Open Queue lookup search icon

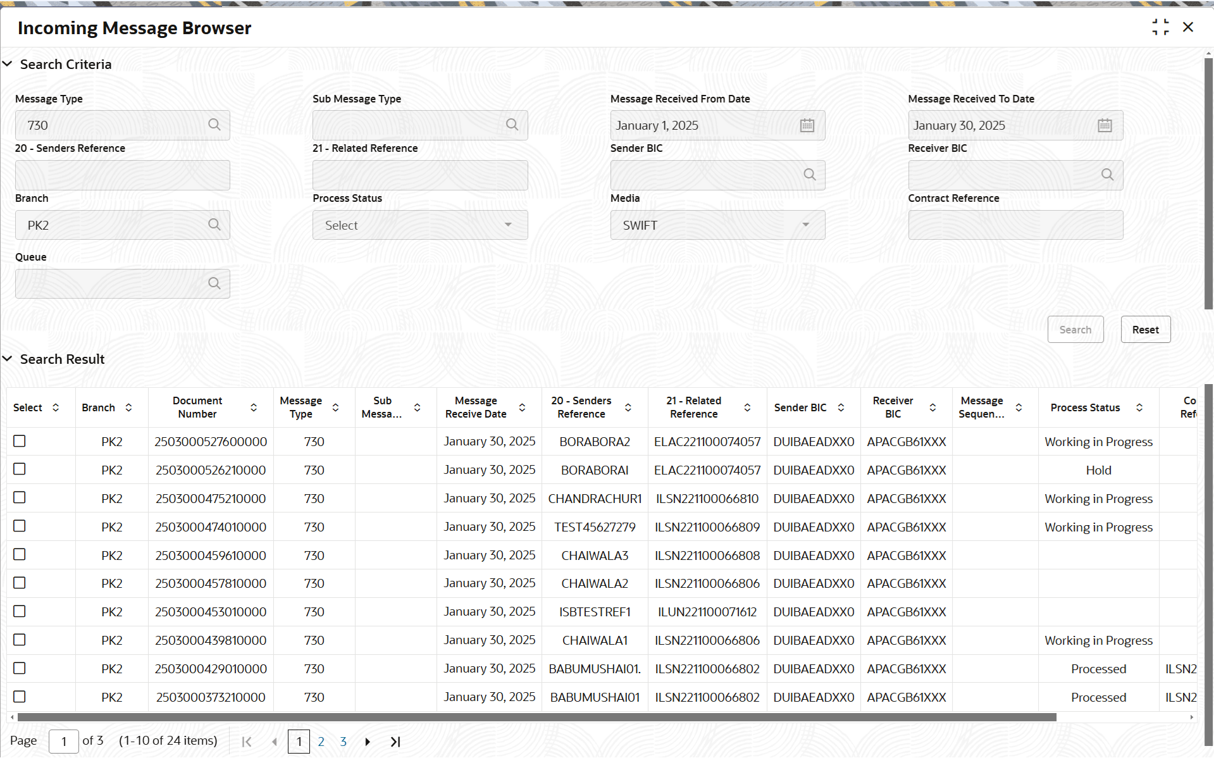[214, 283]
